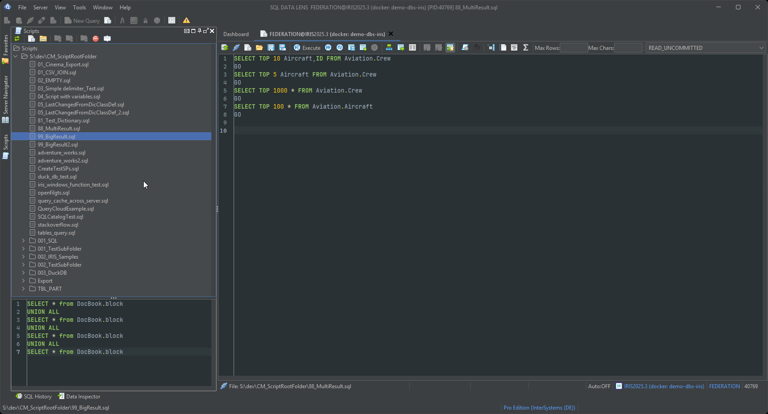The width and height of the screenshot is (768, 414).
Task: Toggle the pin on the Scripts panel header
Action: click(199, 31)
